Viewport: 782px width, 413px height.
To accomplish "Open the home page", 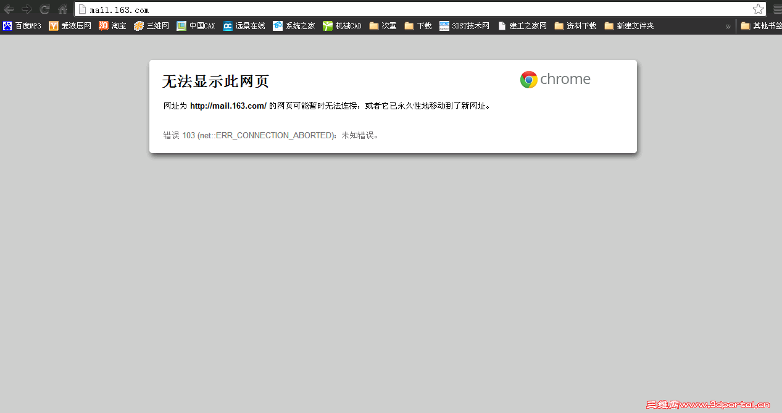I will pyautogui.click(x=62, y=9).
